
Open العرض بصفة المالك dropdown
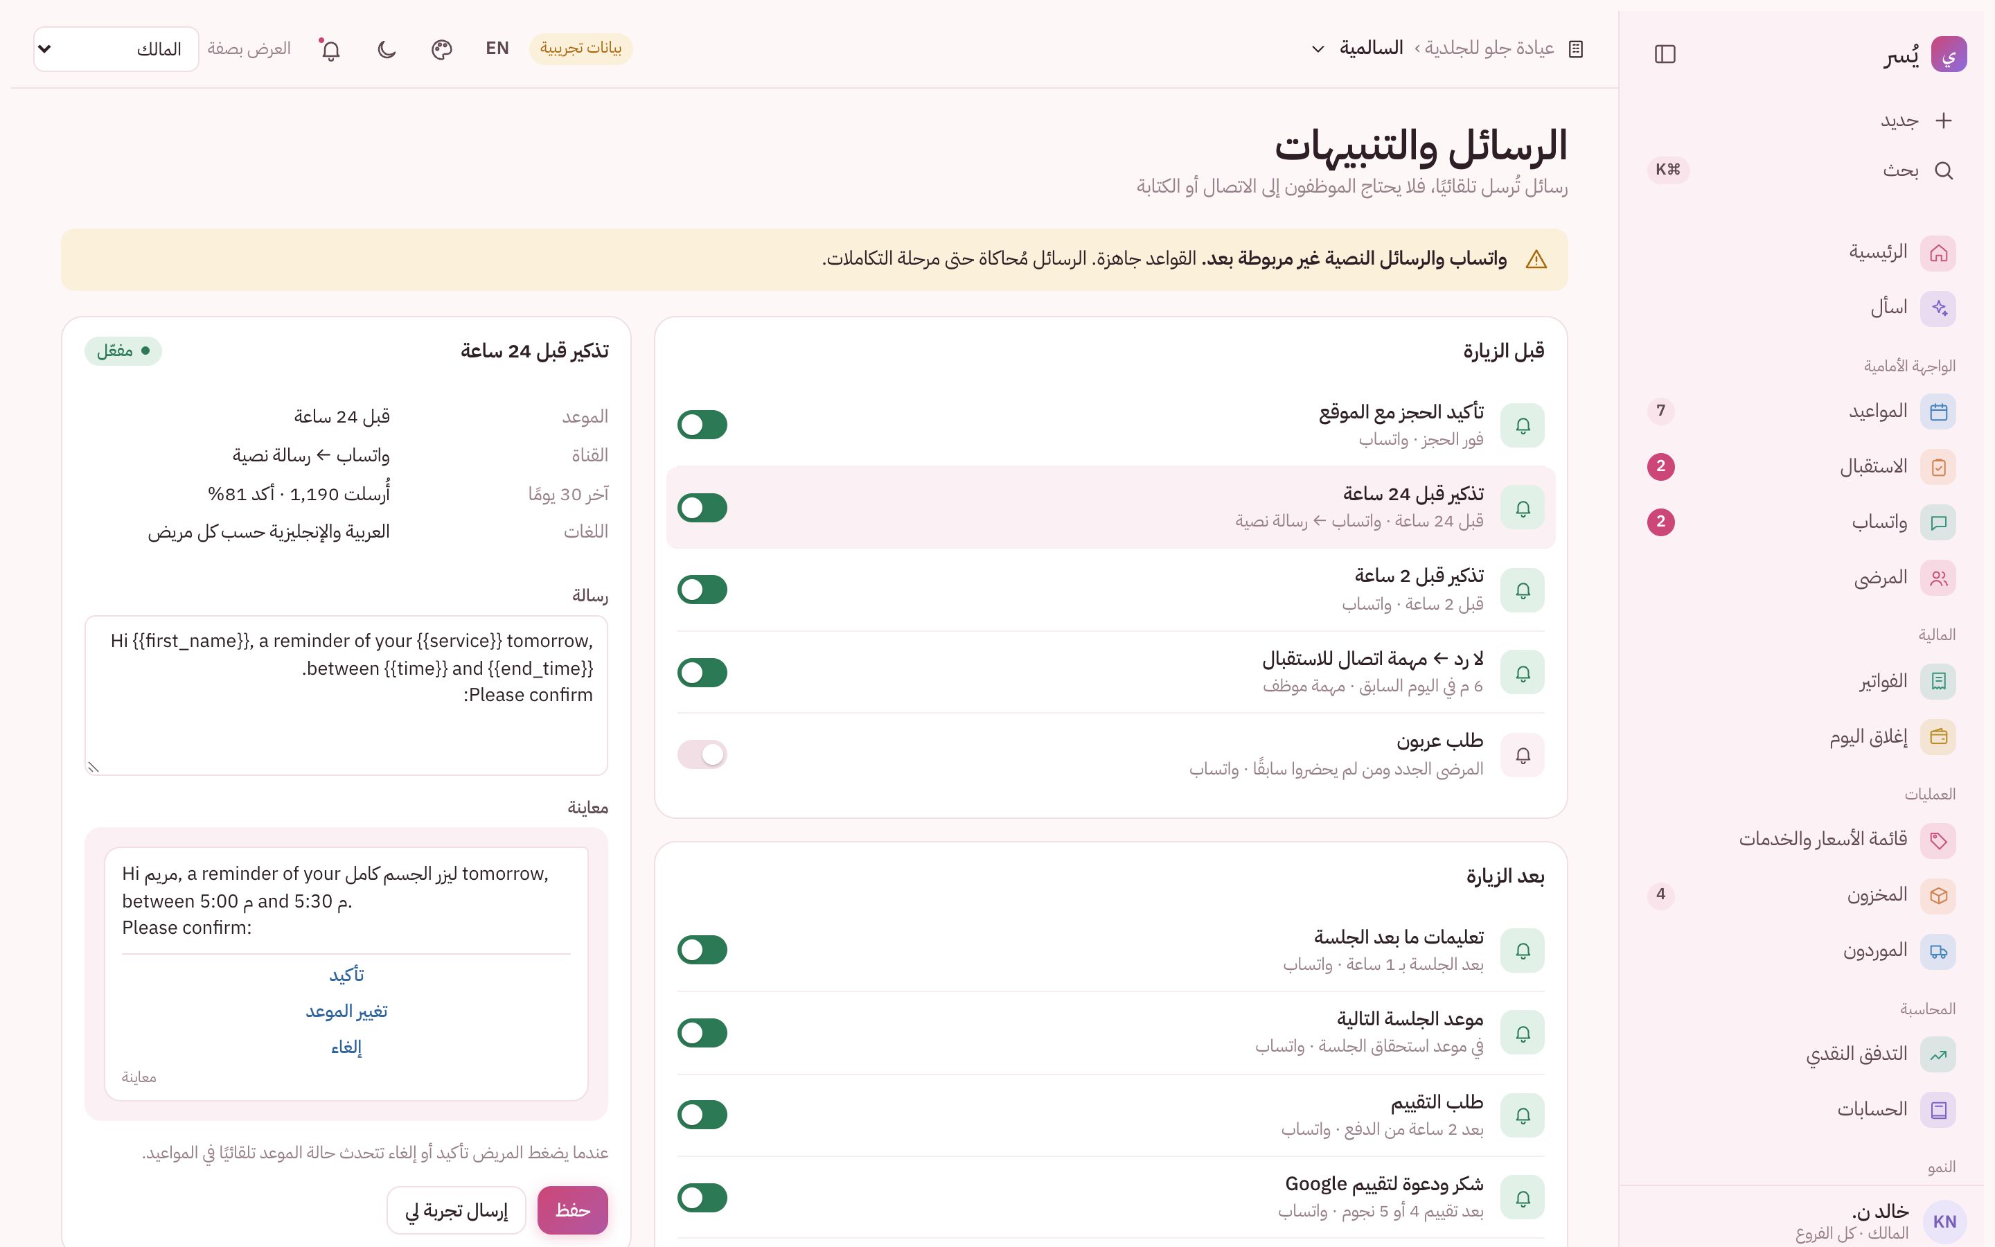pyautogui.click(x=116, y=48)
